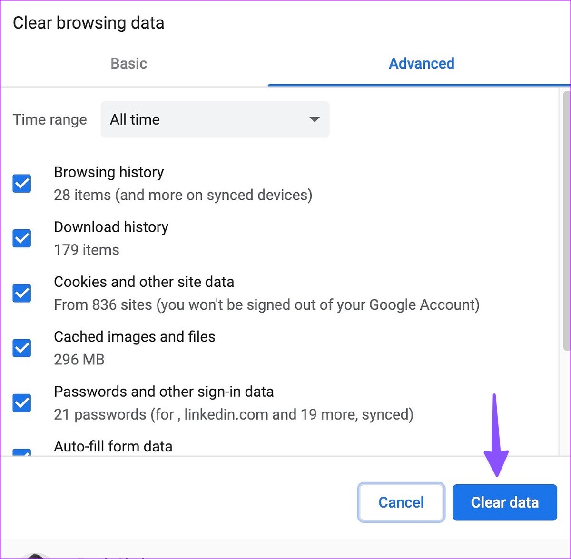Screen dimensions: 571x559
Task: Select the Advanced tab
Action: click(421, 63)
